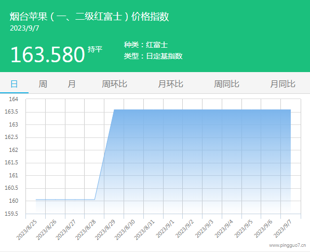Open the 月 monthly tab

[71, 84]
